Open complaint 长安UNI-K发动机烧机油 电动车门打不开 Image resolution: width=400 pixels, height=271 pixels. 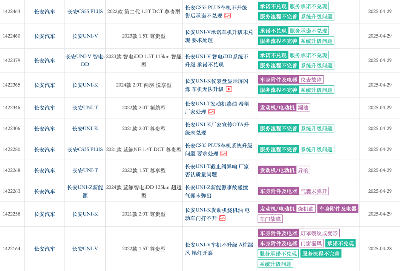pyautogui.click(x=218, y=214)
